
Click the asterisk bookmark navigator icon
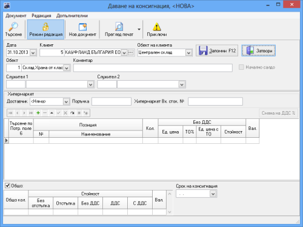point(79,113)
